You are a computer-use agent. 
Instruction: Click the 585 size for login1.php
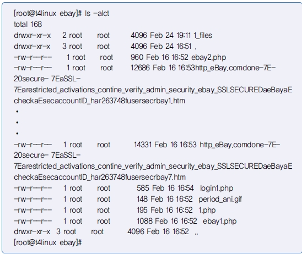point(143,188)
